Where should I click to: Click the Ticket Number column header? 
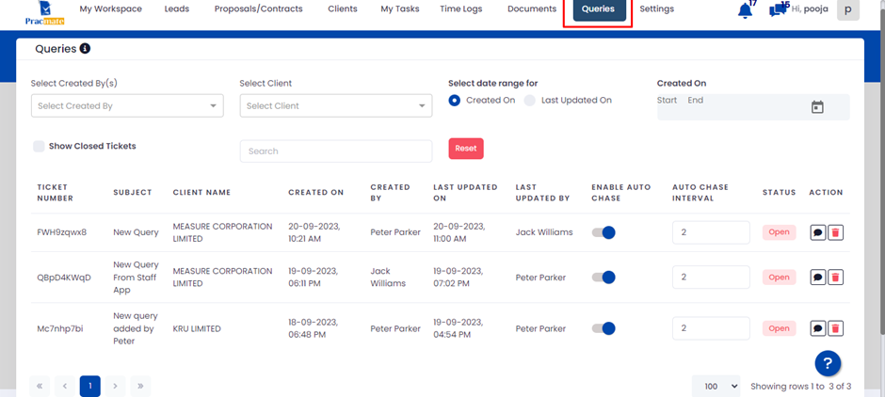tap(56, 192)
